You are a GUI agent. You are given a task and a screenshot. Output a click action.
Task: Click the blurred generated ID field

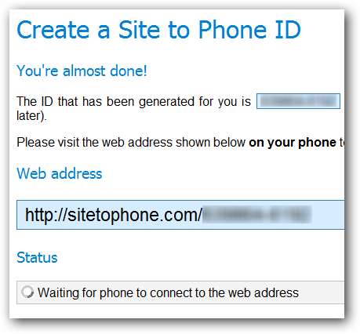click(298, 101)
